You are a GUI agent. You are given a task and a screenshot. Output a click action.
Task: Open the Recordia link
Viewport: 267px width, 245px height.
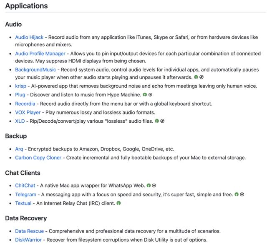click(25, 104)
